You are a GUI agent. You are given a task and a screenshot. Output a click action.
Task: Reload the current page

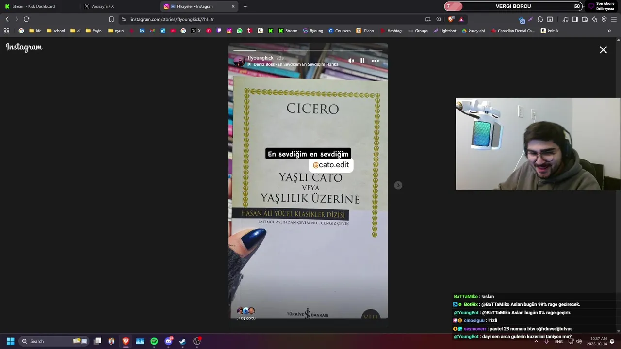pos(26,19)
